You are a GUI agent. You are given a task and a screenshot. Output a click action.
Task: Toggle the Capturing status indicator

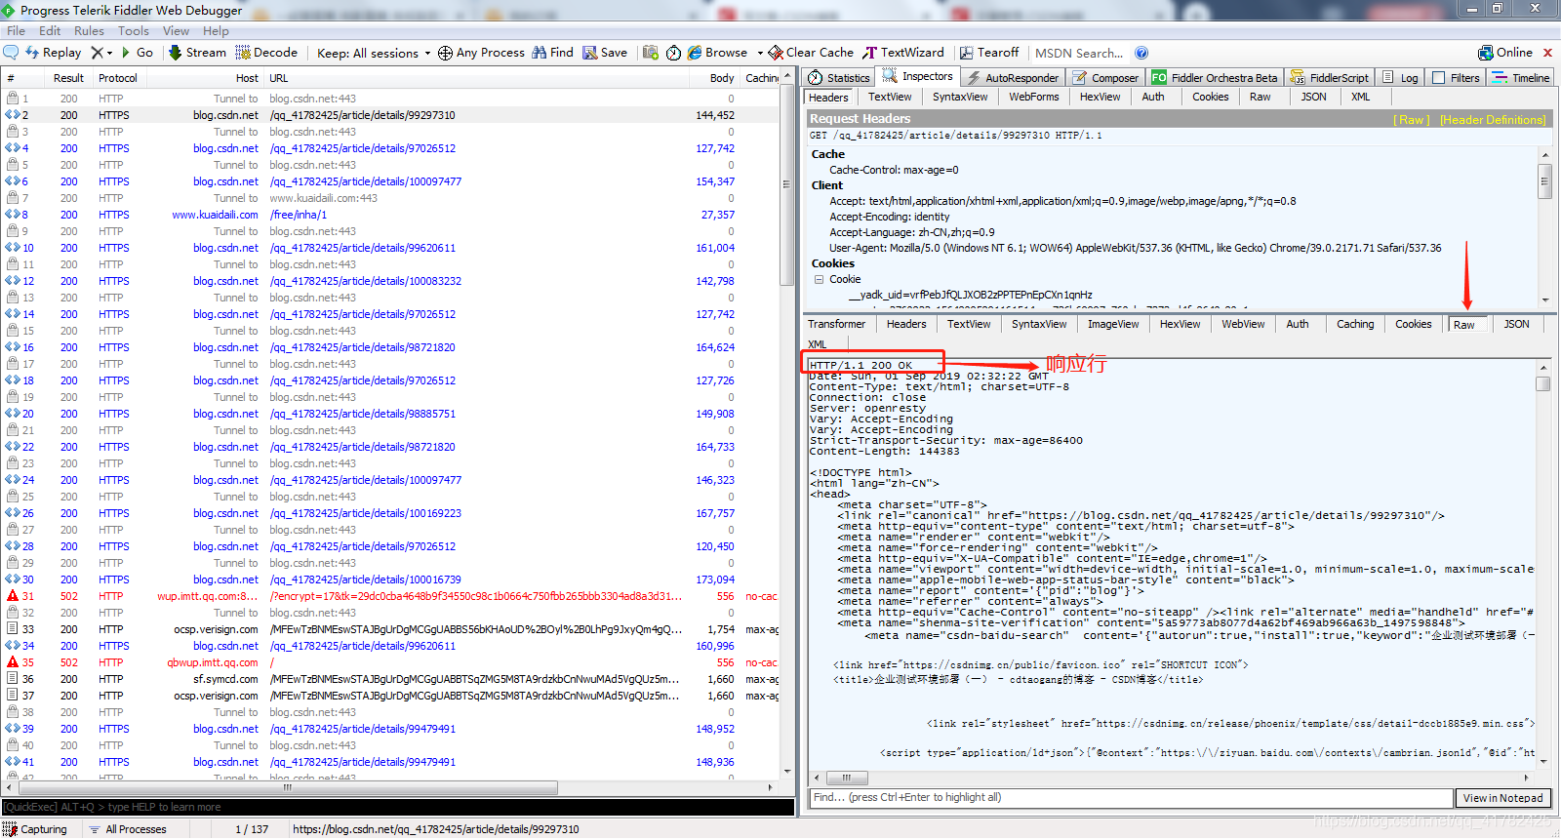tap(35, 829)
